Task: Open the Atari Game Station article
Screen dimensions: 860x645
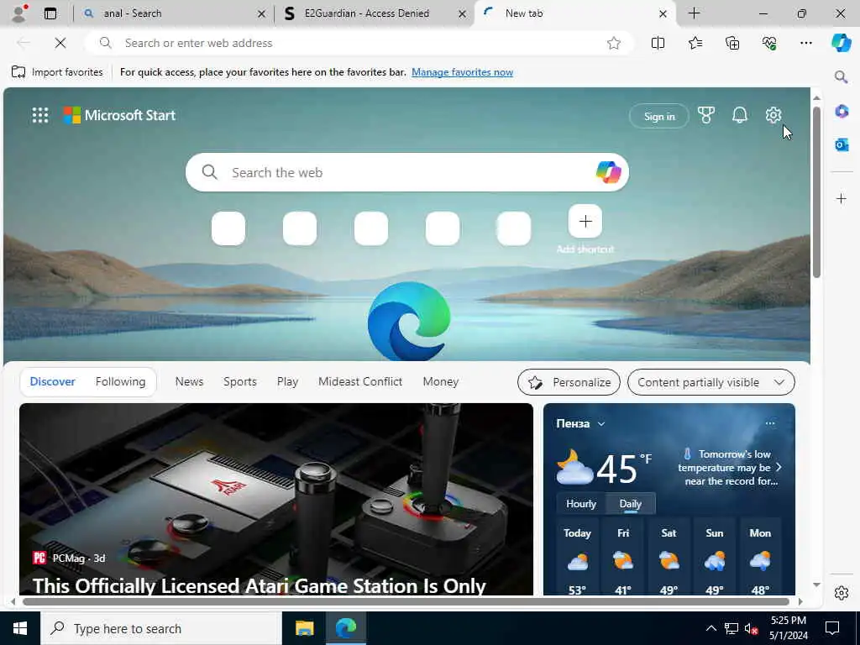Action: (x=275, y=499)
